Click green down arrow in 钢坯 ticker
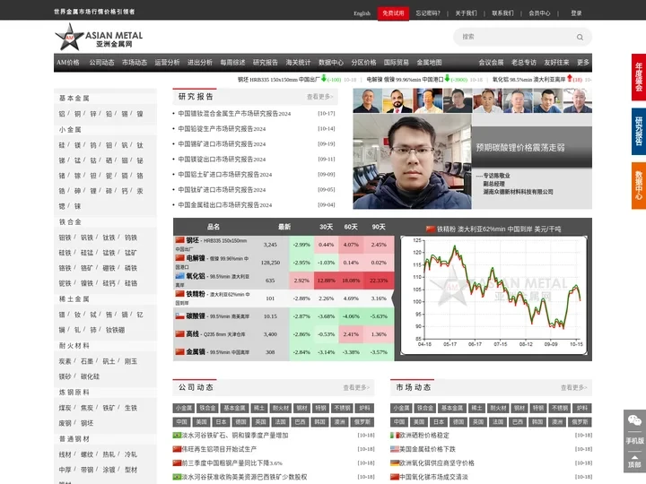The width and height of the screenshot is (646, 484). coord(324,78)
